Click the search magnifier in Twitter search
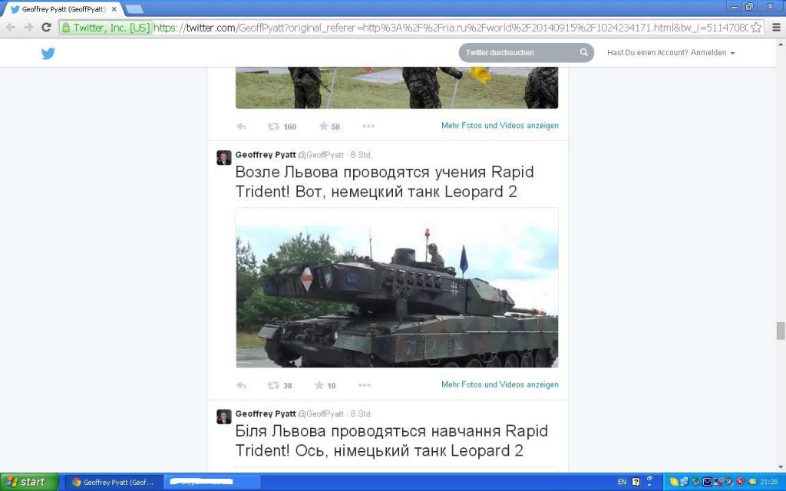Image resolution: width=786 pixels, height=491 pixels. 583,52
